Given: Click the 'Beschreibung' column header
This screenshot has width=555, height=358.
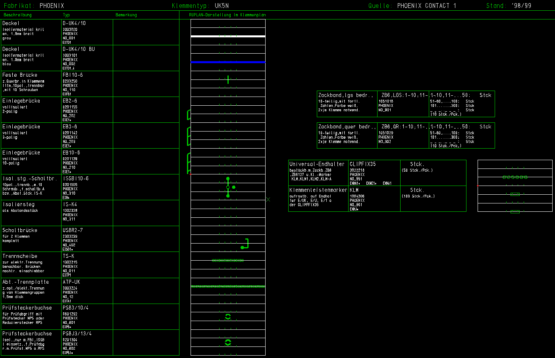Looking at the screenshot, I should [x=17, y=15].
